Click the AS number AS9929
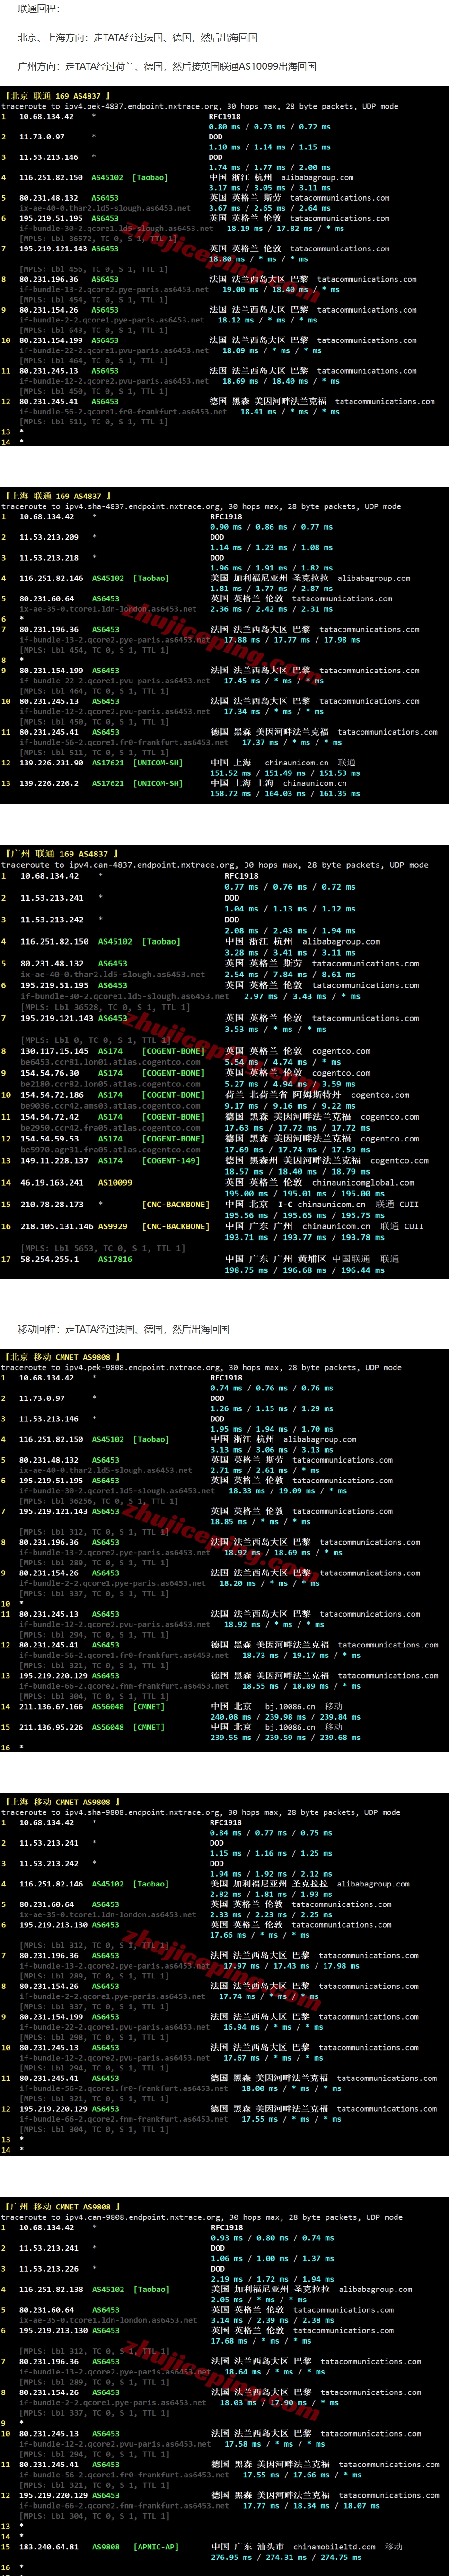This screenshot has height=2576, width=449. pos(113,1226)
